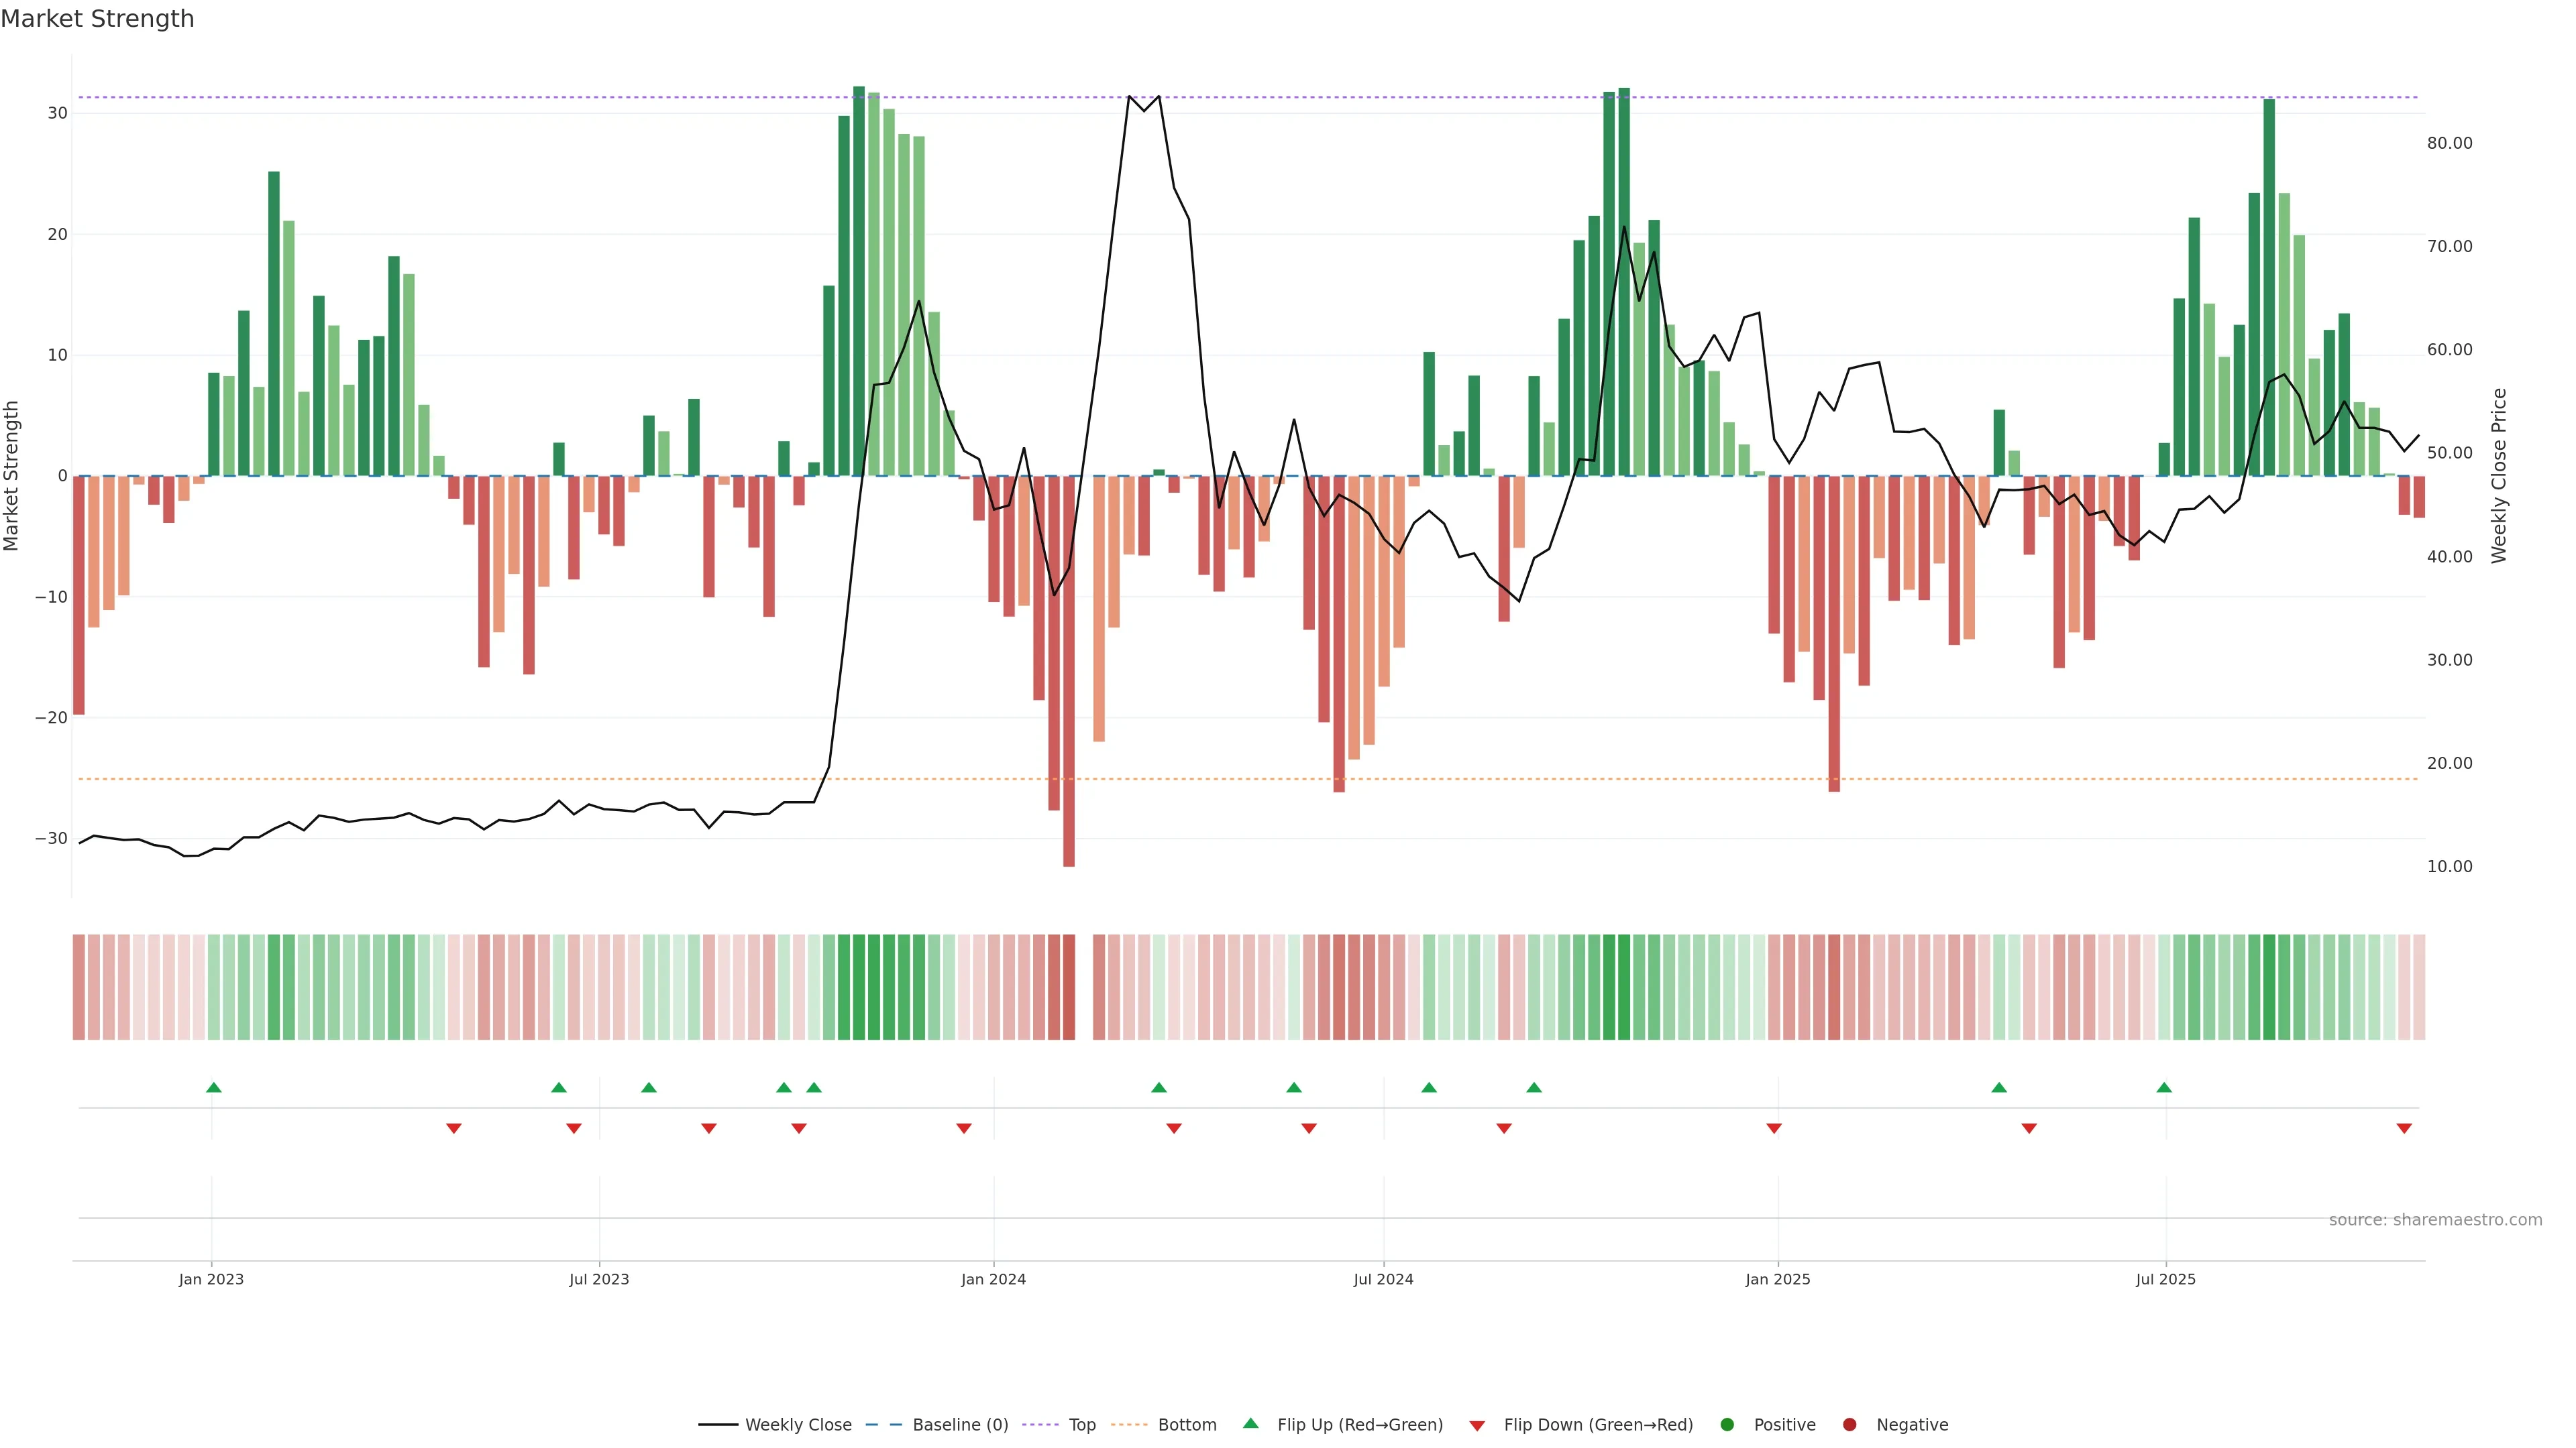Click the purple Top threshold dotted line
Viewport: 2576px width, 1448px height.
500,97
